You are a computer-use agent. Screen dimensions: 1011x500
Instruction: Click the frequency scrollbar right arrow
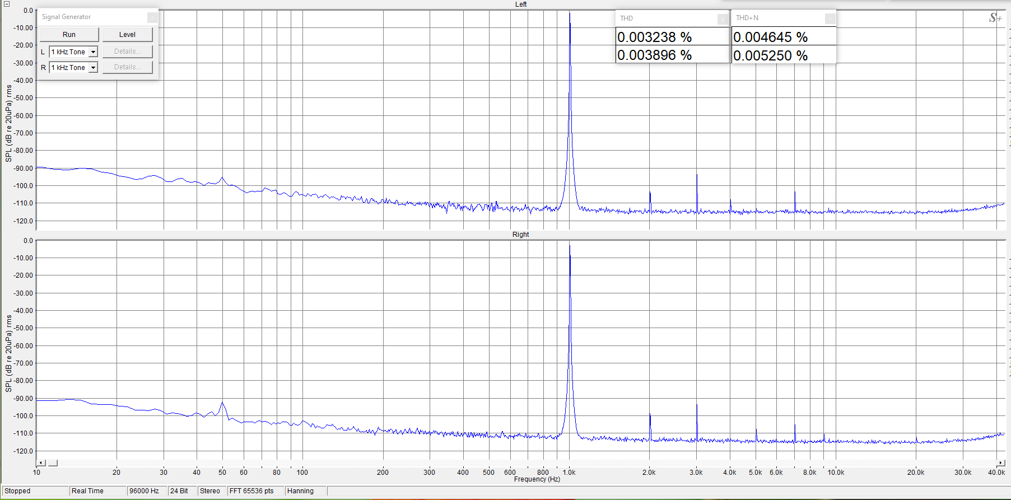click(1000, 463)
